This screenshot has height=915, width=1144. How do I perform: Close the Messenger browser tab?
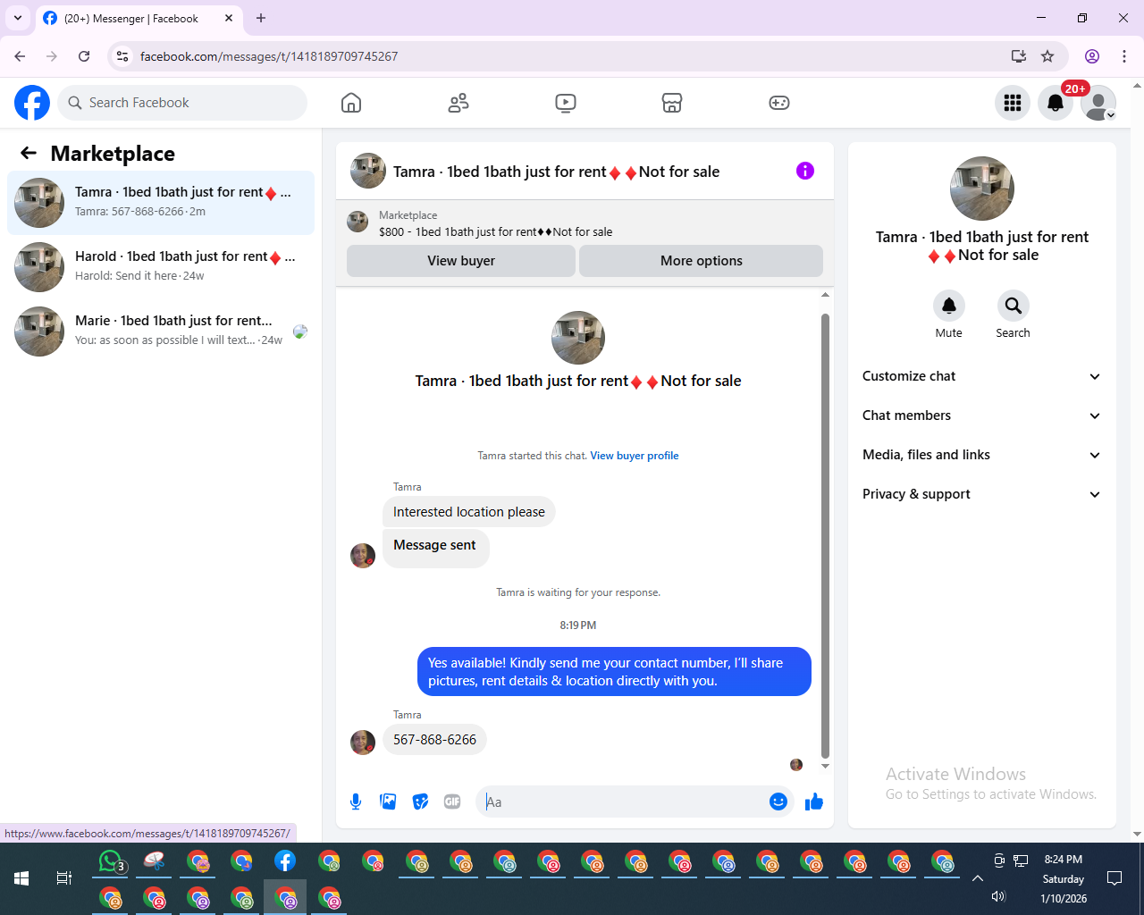(229, 18)
